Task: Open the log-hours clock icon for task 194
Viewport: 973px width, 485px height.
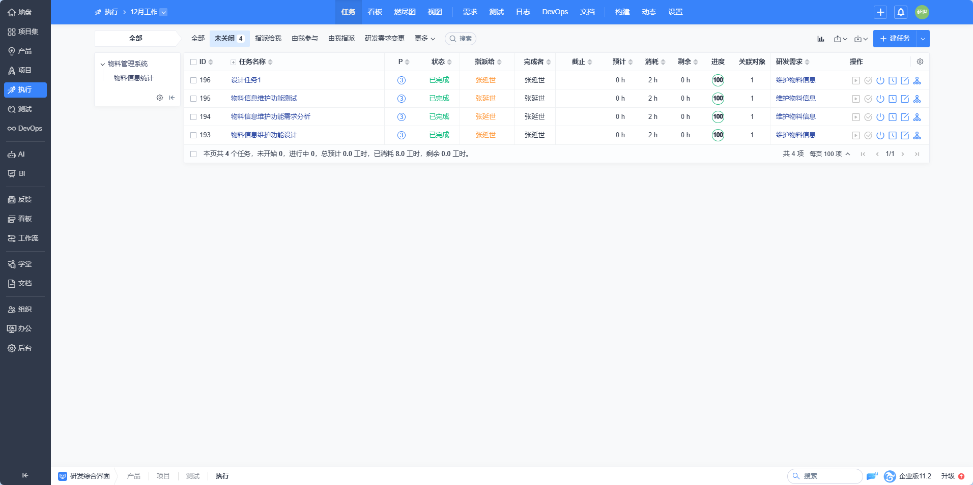Action: click(x=893, y=117)
